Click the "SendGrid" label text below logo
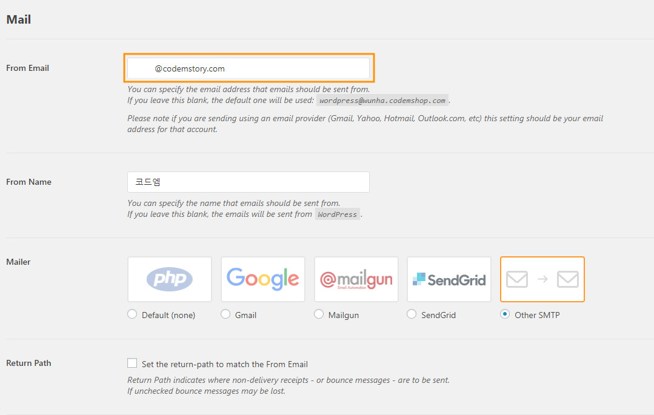The height and width of the screenshot is (415, 654). click(438, 315)
